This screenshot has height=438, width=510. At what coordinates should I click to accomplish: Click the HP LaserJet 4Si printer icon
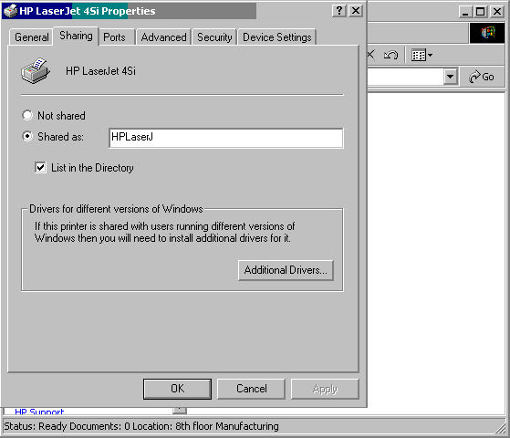36,71
